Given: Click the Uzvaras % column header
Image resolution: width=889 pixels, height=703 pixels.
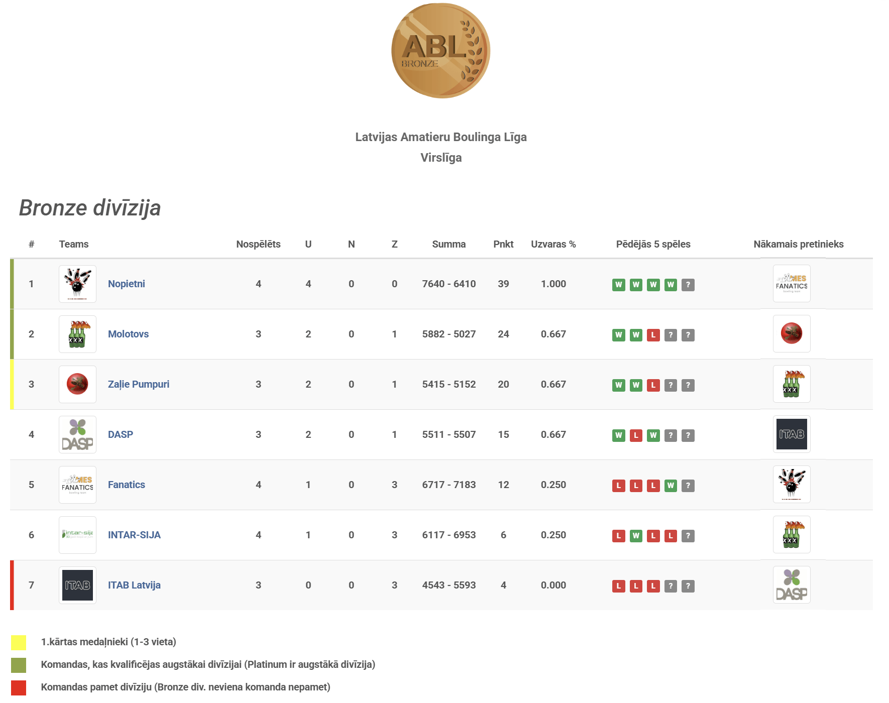Looking at the screenshot, I should coord(553,244).
